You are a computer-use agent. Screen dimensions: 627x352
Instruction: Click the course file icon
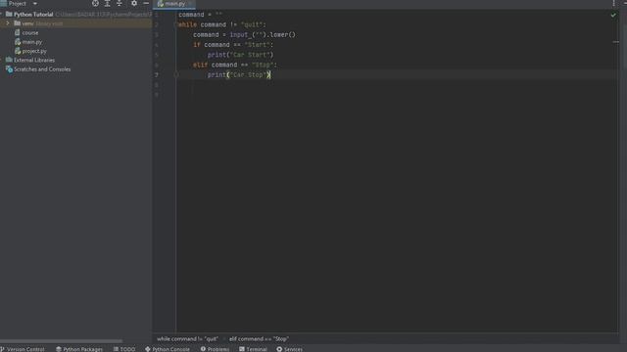18,32
